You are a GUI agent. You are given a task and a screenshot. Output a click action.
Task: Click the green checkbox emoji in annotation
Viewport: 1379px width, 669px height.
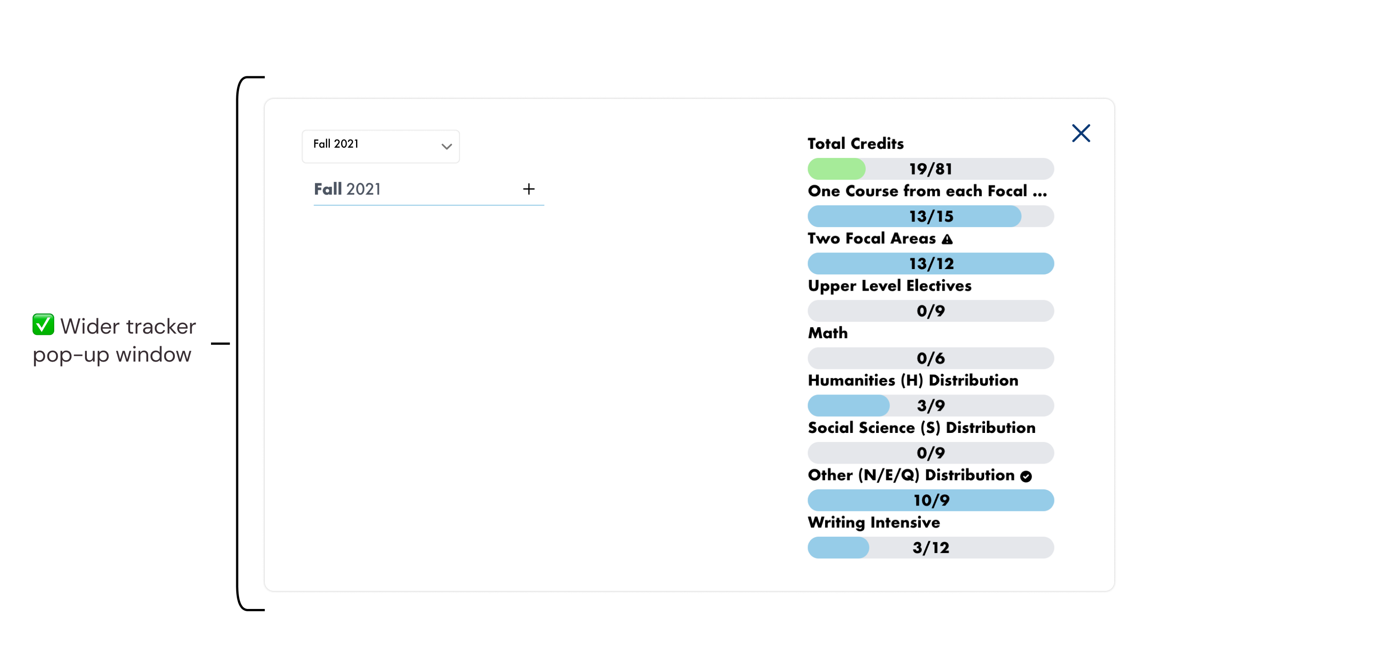coord(43,325)
